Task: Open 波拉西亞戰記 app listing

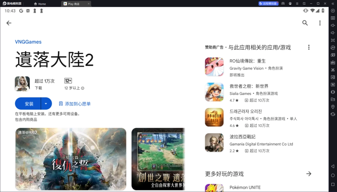Action: pyautogui.click(x=258, y=143)
